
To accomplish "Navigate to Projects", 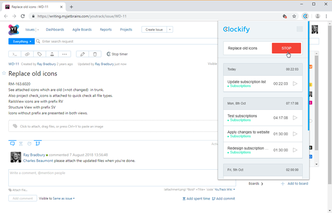I will click(x=126, y=29).
